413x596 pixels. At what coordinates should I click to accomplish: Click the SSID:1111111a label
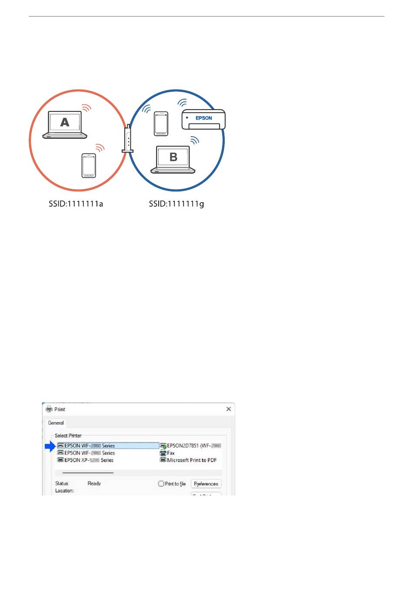coord(76,204)
